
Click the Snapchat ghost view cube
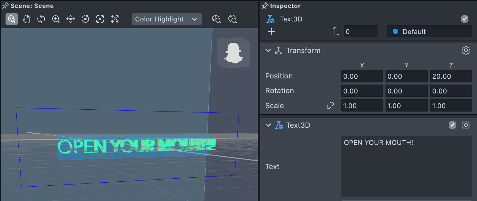click(233, 53)
